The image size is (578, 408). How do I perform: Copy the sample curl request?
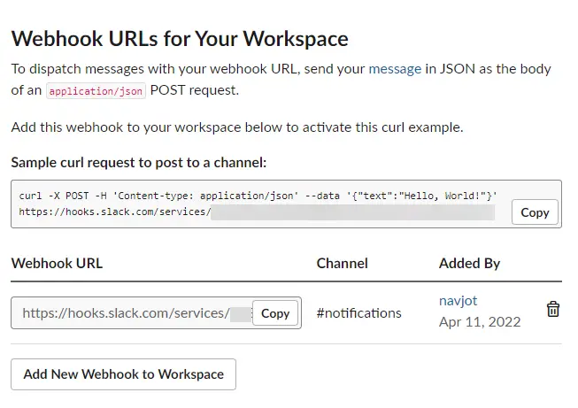click(x=535, y=212)
